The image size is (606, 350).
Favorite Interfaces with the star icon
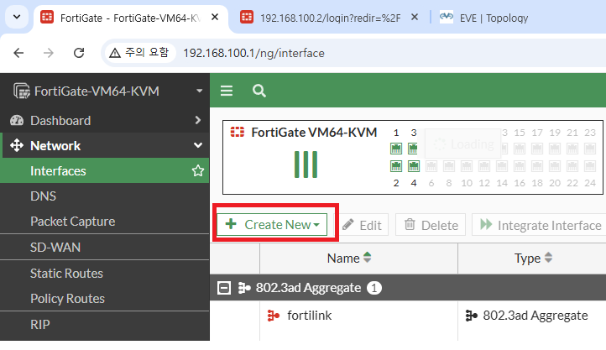point(198,170)
